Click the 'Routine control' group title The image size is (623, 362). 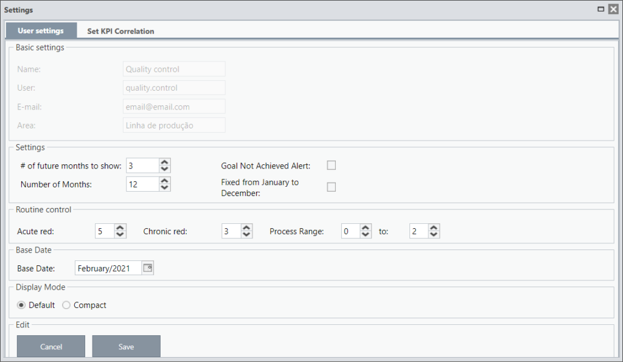pyautogui.click(x=43, y=209)
